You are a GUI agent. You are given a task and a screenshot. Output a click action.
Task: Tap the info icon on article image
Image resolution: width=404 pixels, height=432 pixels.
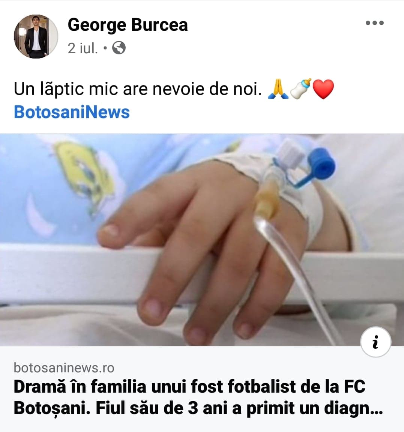[x=375, y=342]
